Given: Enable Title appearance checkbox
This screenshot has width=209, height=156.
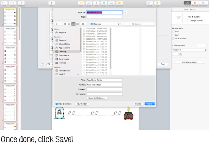Looking at the screenshot, I should (173, 32).
